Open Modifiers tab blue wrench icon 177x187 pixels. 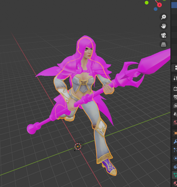175,142
